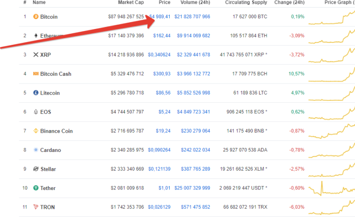Click the TRON logo icon
Viewport: 355px width, 217px height.
(x=36, y=207)
